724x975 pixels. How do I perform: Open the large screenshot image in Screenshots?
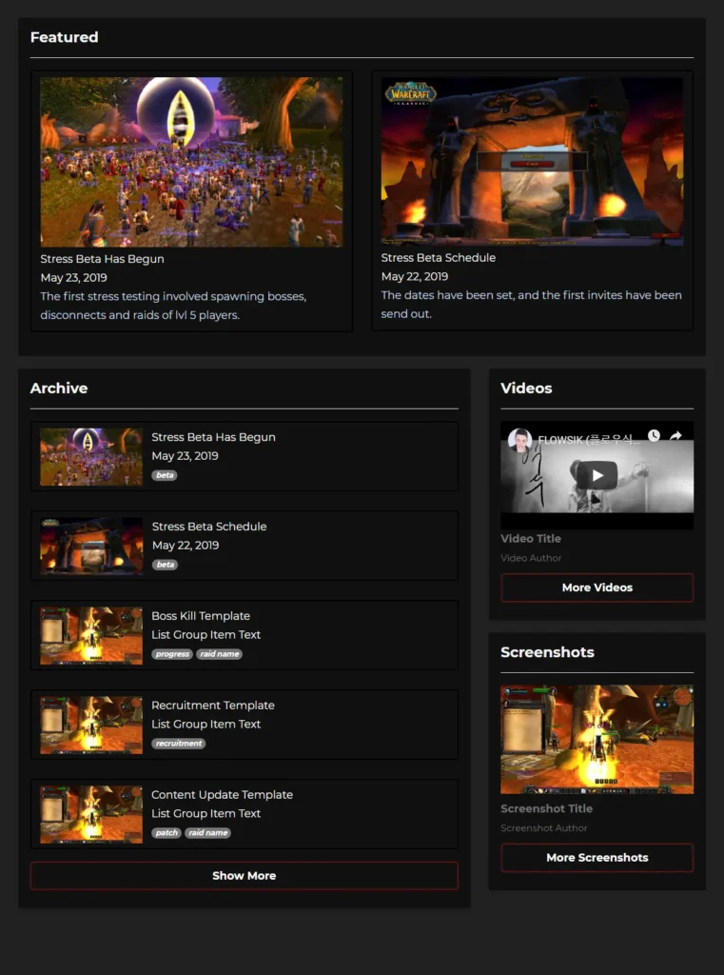(597, 739)
